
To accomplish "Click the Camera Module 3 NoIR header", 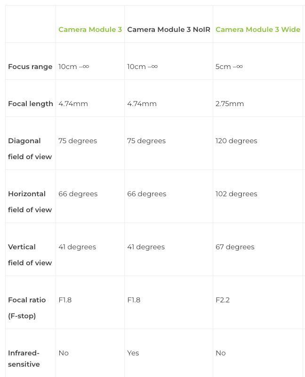I will [x=169, y=30].
